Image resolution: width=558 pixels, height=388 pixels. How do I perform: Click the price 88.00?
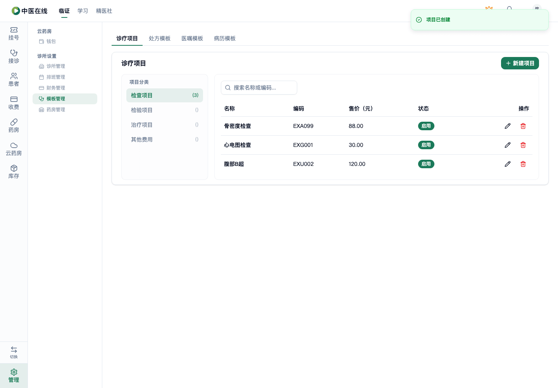pyautogui.click(x=356, y=126)
